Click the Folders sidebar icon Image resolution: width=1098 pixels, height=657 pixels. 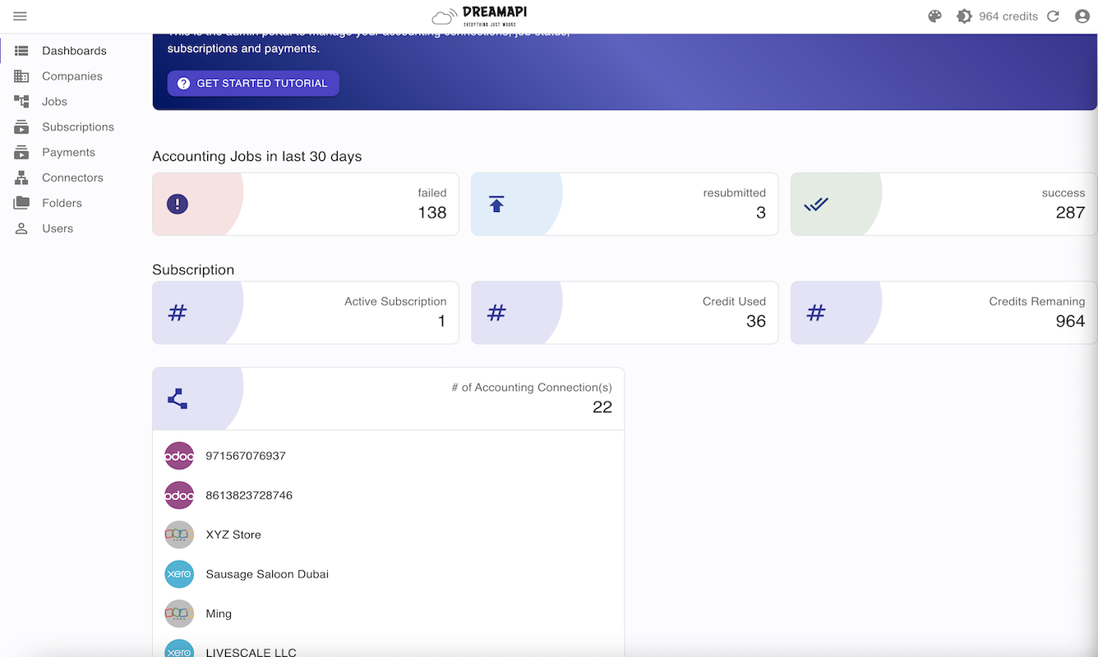(21, 204)
